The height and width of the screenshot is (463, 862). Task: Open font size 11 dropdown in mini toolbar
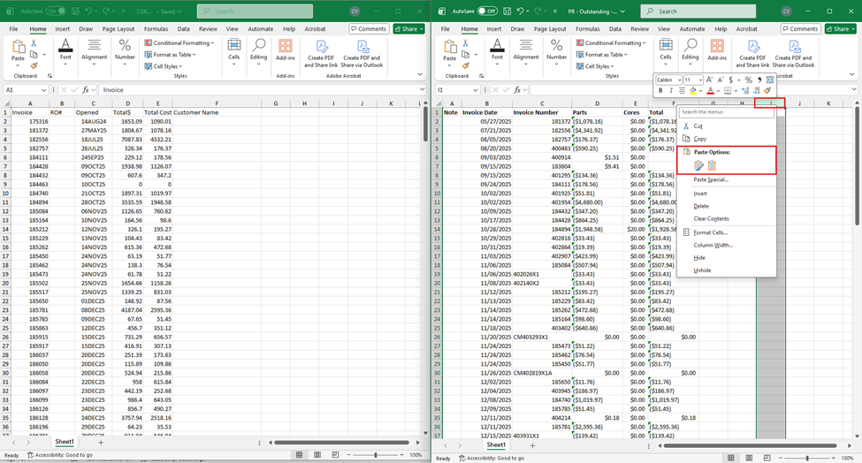[700, 80]
